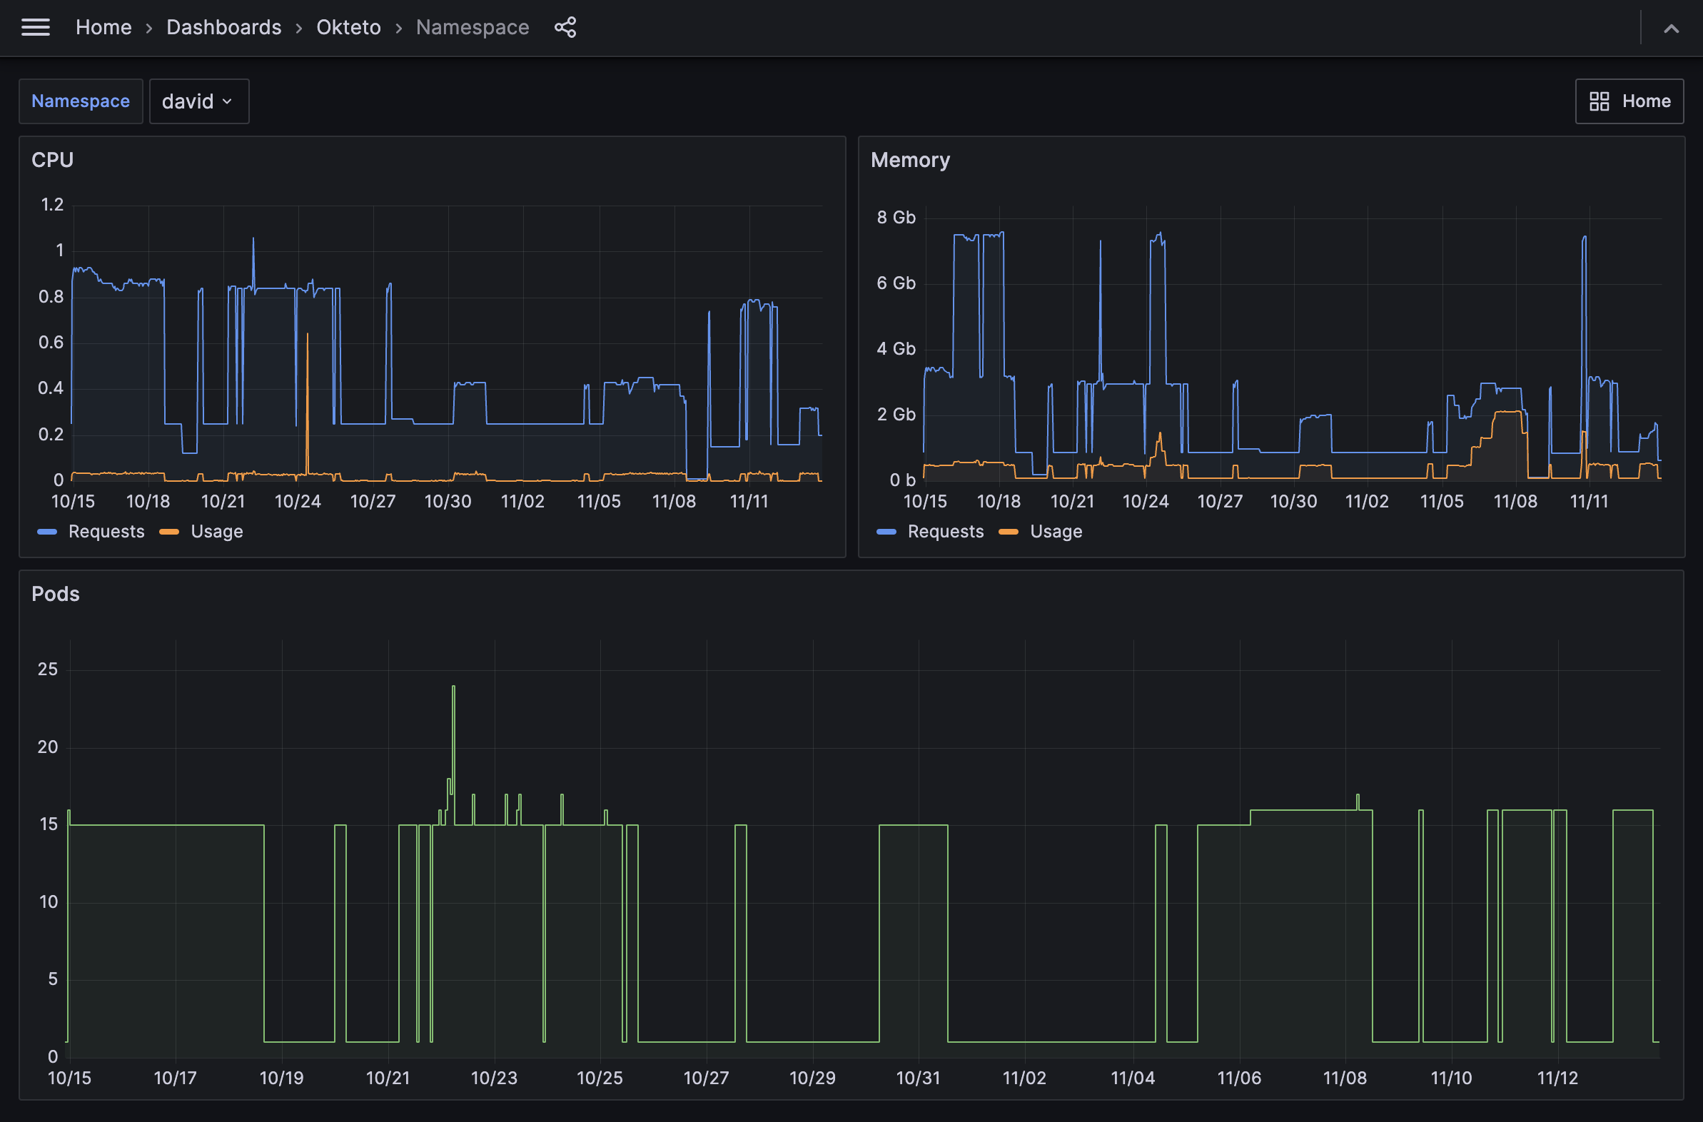Viewport: 1703px width, 1122px height.
Task: Click the dashboard grid icon on Home button
Action: tap(1600, 101)
